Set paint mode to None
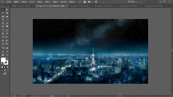 click(x=8, y=67)
